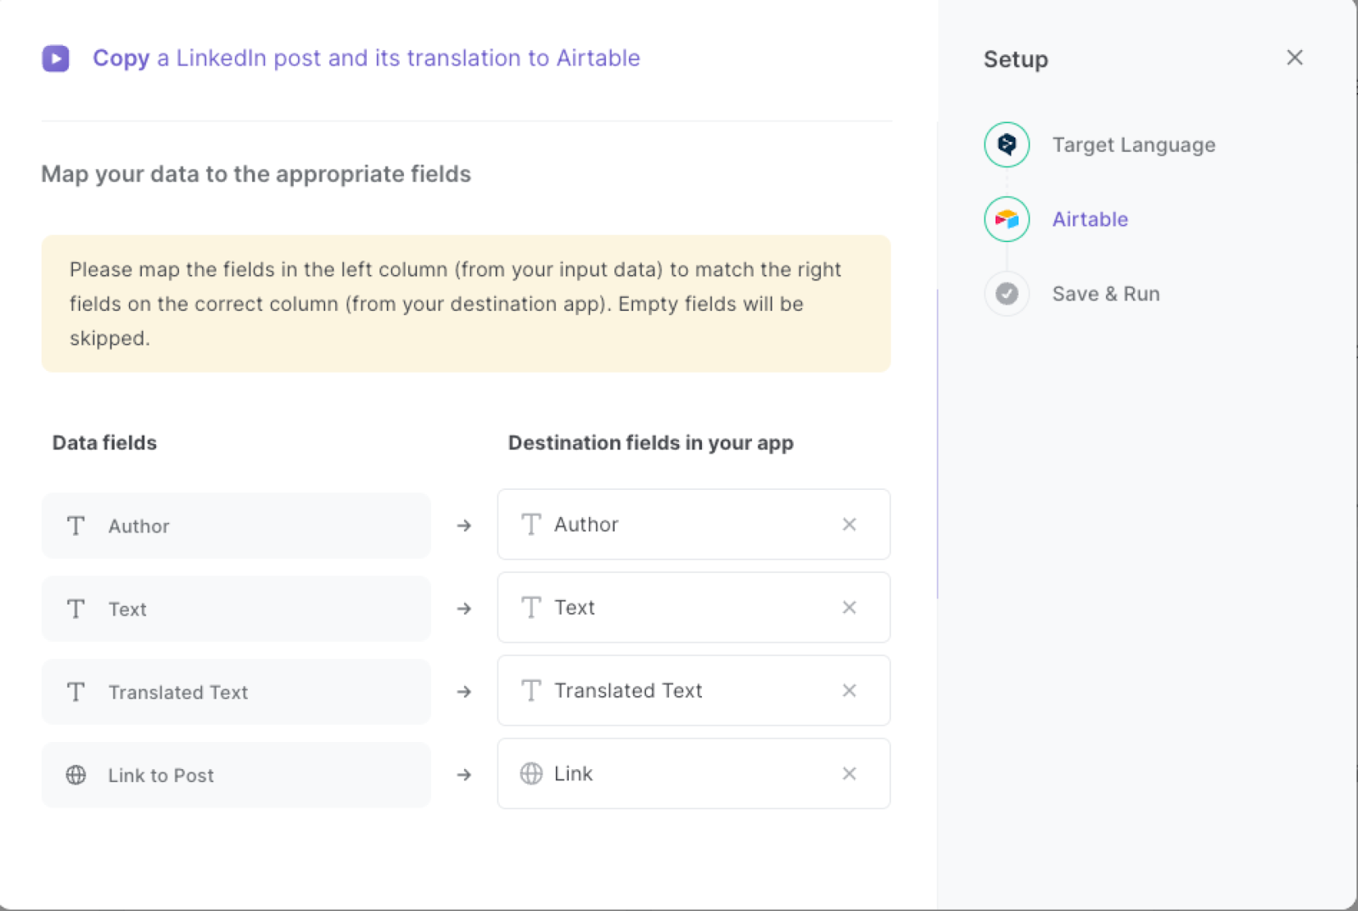Click the Save & Run checkmark icon
Viewport: 1358px width, 911px height.
coord(1006,293)
